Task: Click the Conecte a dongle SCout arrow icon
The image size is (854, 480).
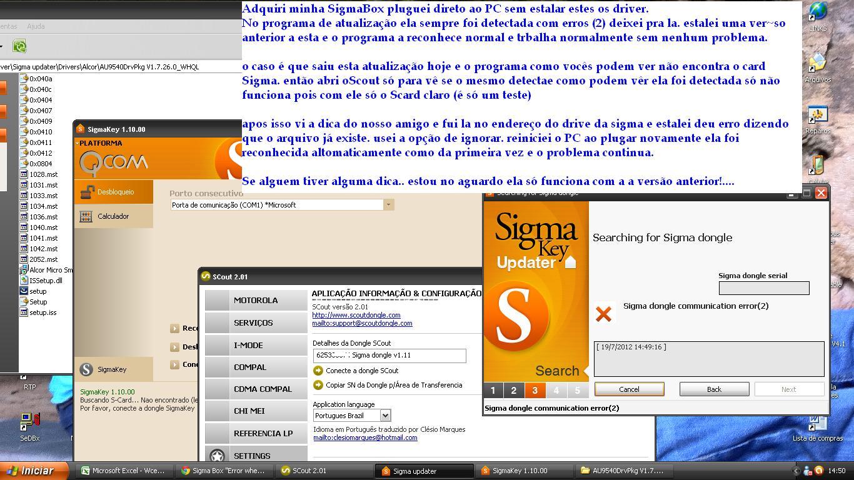Action: pyautogui.click(x=318, y=371)
